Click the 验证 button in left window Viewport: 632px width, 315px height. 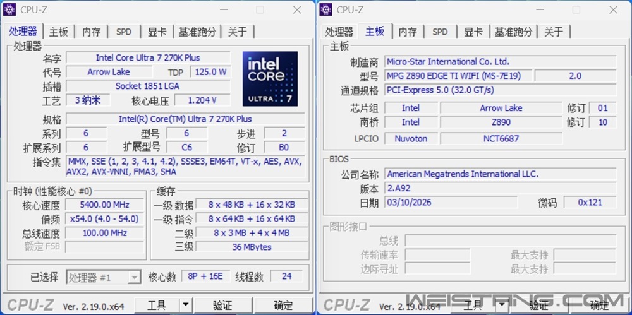point(222,305)
